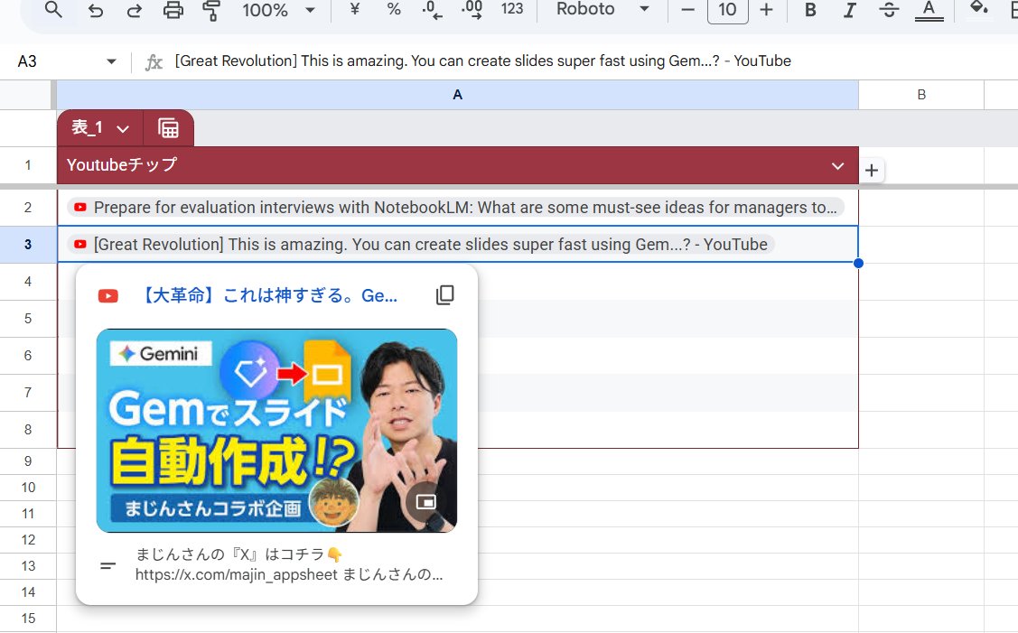Add a new table column with plus

(872, 171)
